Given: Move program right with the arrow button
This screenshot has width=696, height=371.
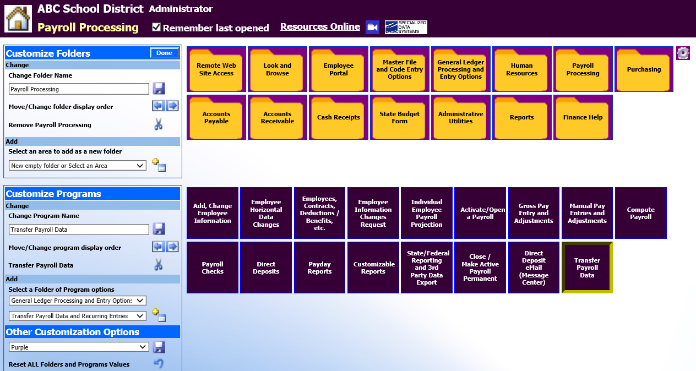Looking at the screenshot, I should tap(172, 247).
